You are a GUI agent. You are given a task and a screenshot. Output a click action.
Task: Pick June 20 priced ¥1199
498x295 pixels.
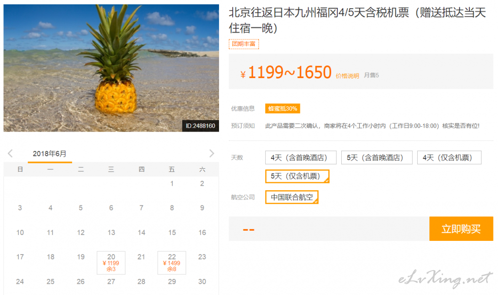point(111,262)
